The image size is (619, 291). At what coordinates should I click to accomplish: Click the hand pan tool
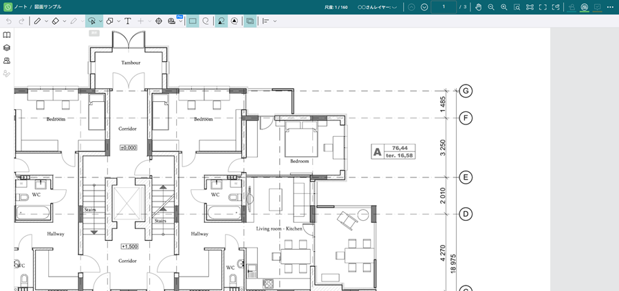pyautogui.click(x=478, y=7)
